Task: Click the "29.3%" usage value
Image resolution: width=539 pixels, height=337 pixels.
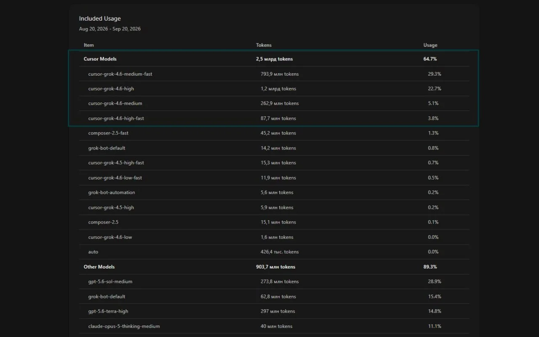Action: 435,74
